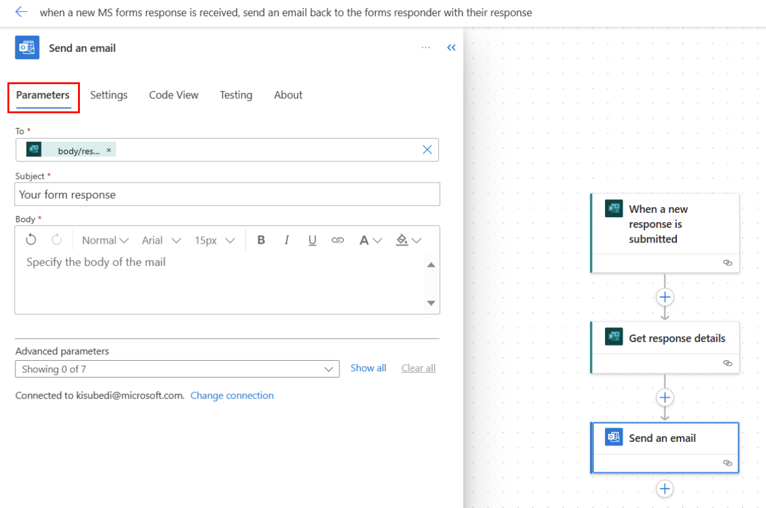Open the ellipsis menu in Send an email panel
The width and height of the screenshot is (766, 508).
pyautogui.click(x=425, y=48)
